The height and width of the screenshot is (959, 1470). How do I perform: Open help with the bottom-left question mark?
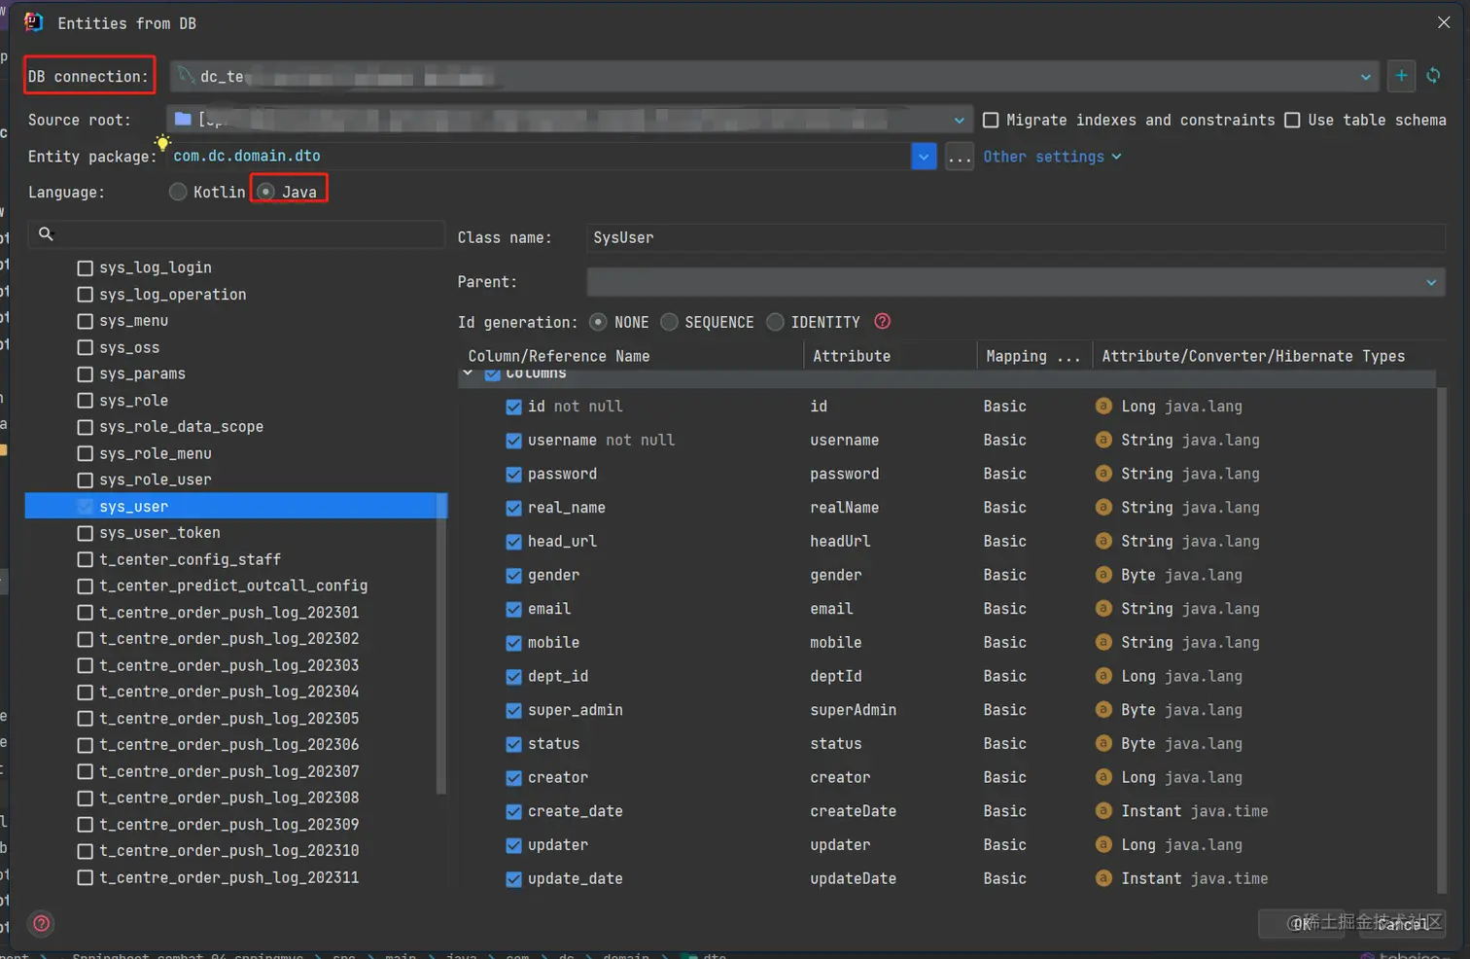click(42, 923)
